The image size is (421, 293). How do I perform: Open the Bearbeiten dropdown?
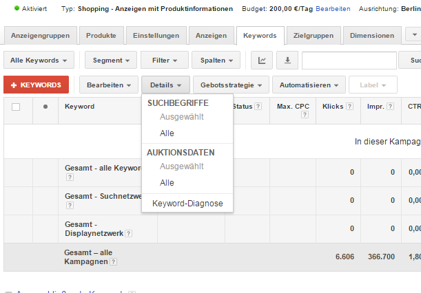coord(109,85)
